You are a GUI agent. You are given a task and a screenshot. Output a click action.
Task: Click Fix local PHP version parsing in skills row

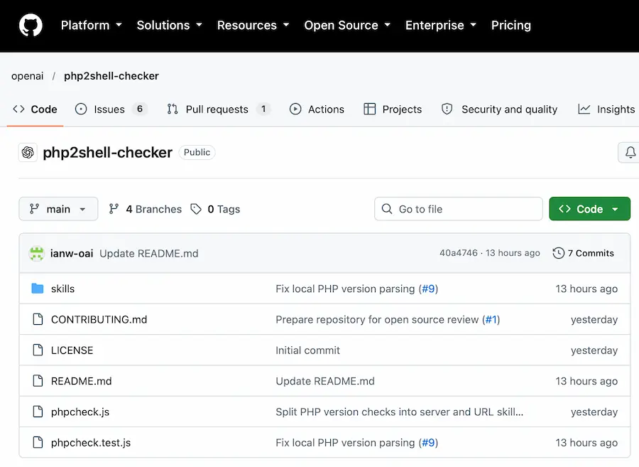345,289
